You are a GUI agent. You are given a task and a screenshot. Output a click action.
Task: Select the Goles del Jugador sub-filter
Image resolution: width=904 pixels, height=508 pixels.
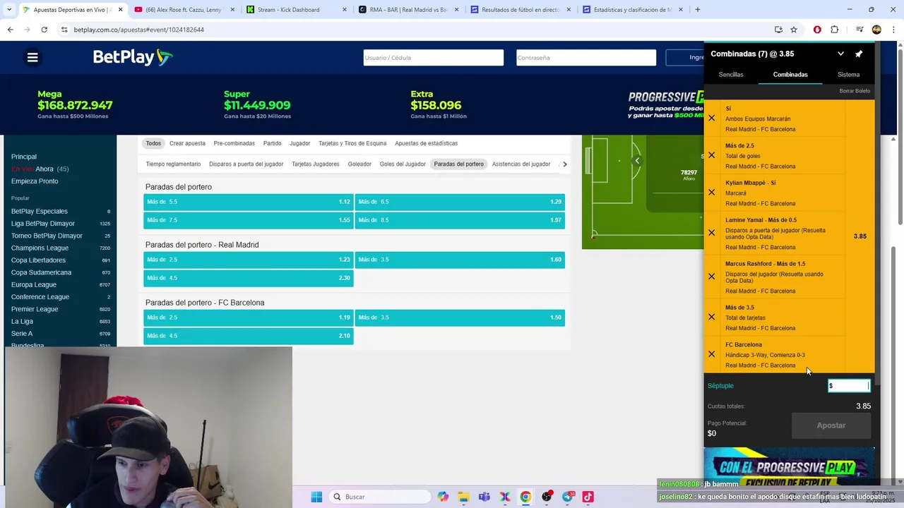click(x=403, y=164)
